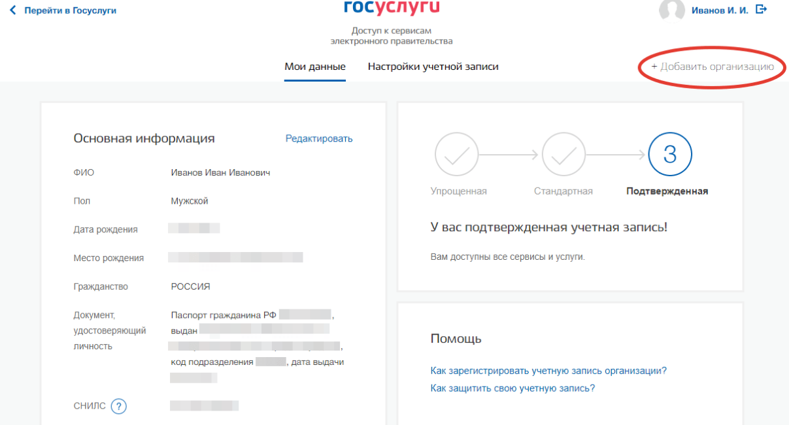Click the СНИЛС question mark help icon

coord(118,406)
